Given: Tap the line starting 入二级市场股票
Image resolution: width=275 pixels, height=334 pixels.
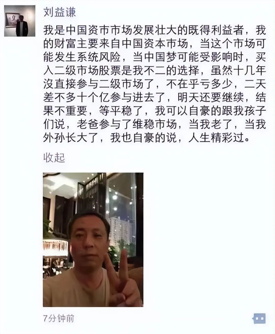Looking at the screenshot, I should coord(155,71).
